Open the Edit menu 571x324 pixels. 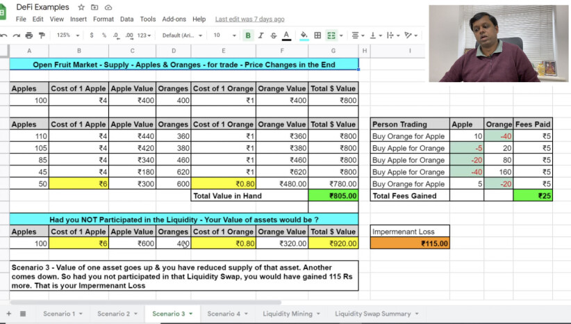pos(38,19)
